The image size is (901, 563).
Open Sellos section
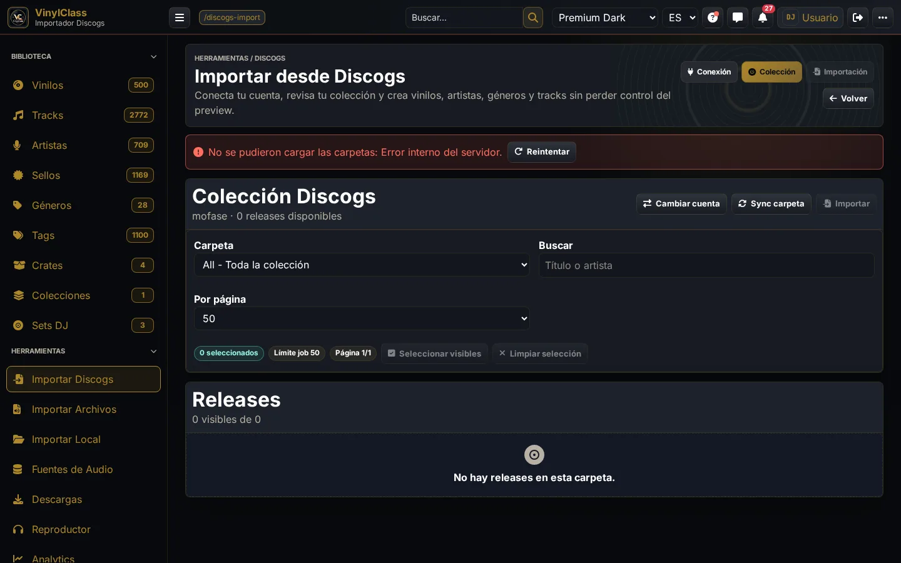[83, 175]
